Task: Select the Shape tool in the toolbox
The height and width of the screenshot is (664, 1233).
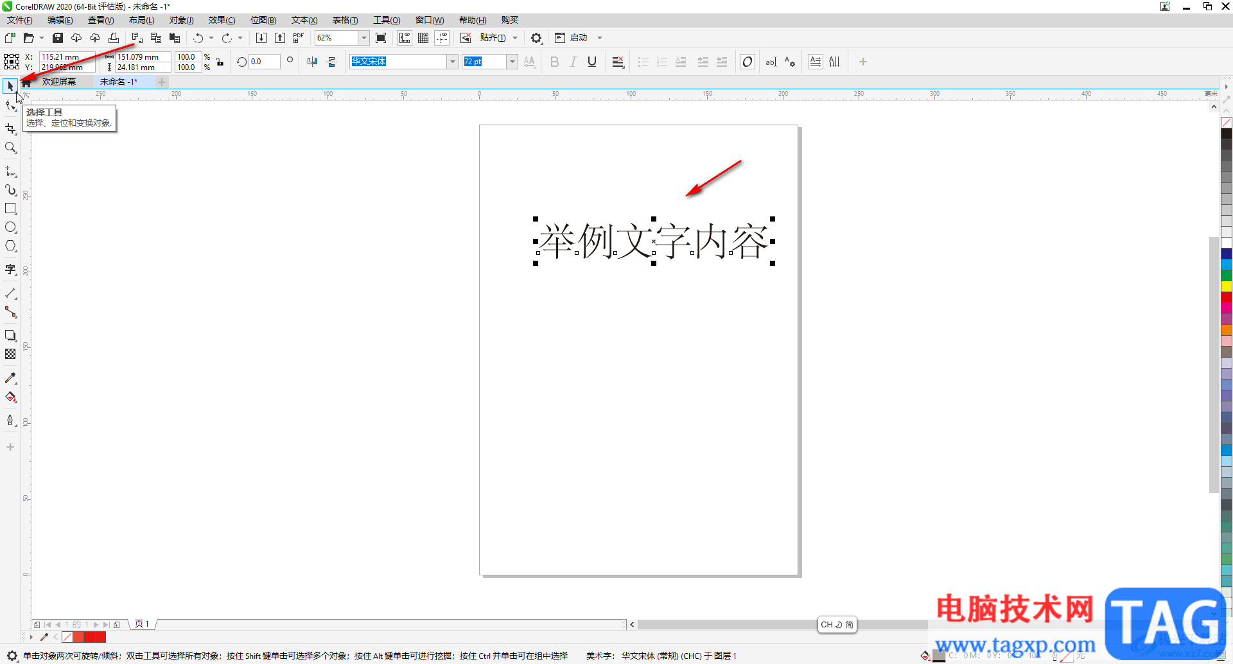Action: click(10, 106)
